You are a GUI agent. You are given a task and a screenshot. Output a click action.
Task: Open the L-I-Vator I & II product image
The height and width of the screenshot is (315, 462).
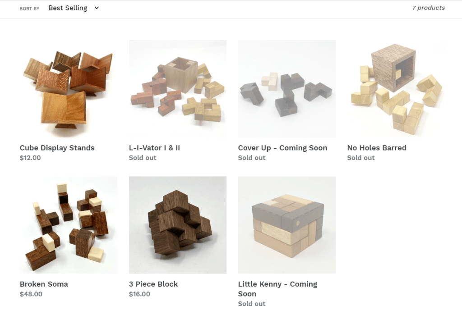point(178,89)
